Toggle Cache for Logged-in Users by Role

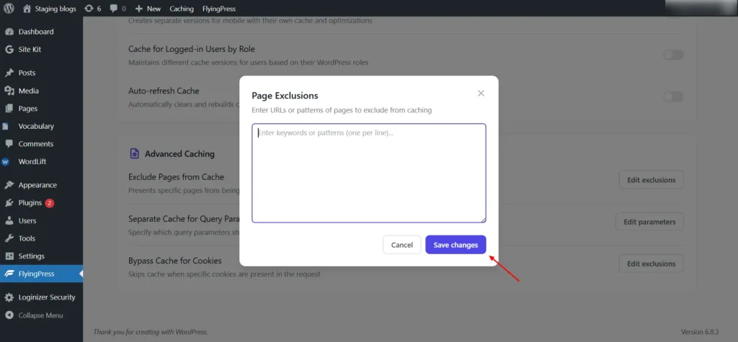[x=672, y=55]
